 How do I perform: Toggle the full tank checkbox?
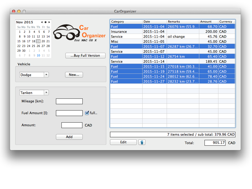tap(87, 113)
